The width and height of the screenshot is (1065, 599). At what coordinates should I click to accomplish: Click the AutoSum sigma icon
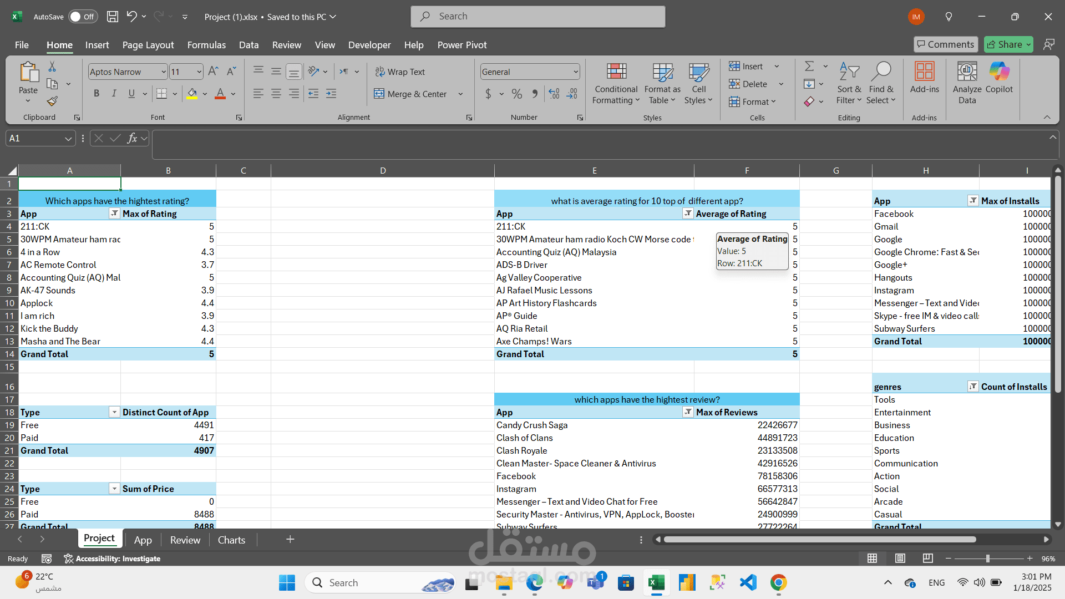tap(809, 67)
